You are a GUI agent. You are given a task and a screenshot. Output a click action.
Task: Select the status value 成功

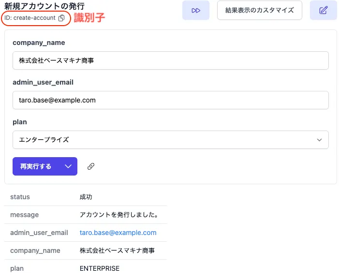coord(86,197)
